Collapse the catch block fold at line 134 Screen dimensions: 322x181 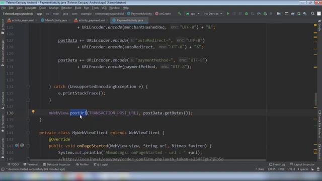tap(28, 86)
